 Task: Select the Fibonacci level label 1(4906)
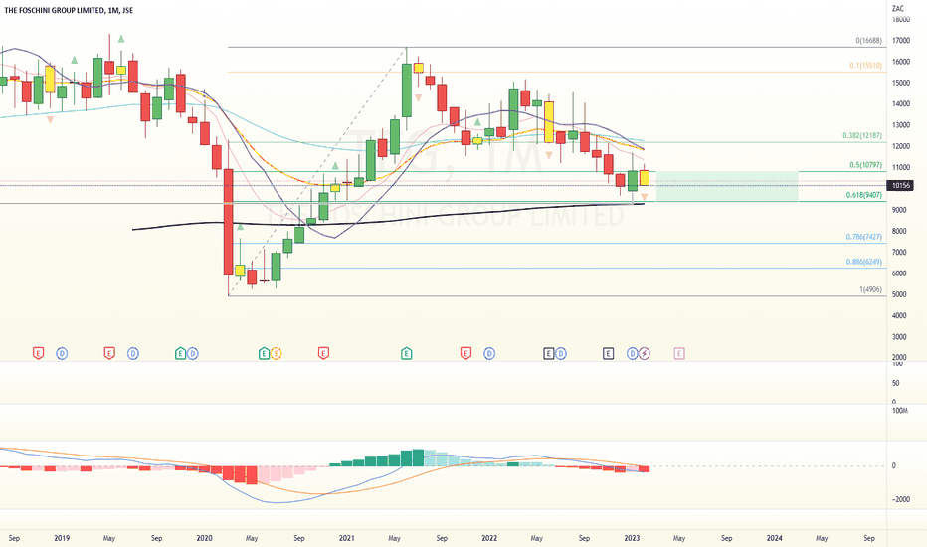870,289
